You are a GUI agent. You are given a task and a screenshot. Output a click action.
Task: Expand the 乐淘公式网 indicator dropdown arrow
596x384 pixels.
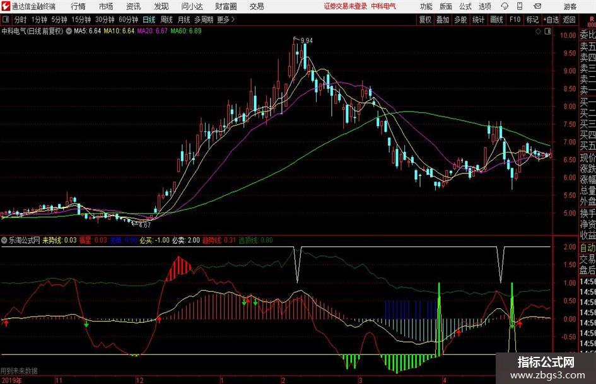[4, 240]
